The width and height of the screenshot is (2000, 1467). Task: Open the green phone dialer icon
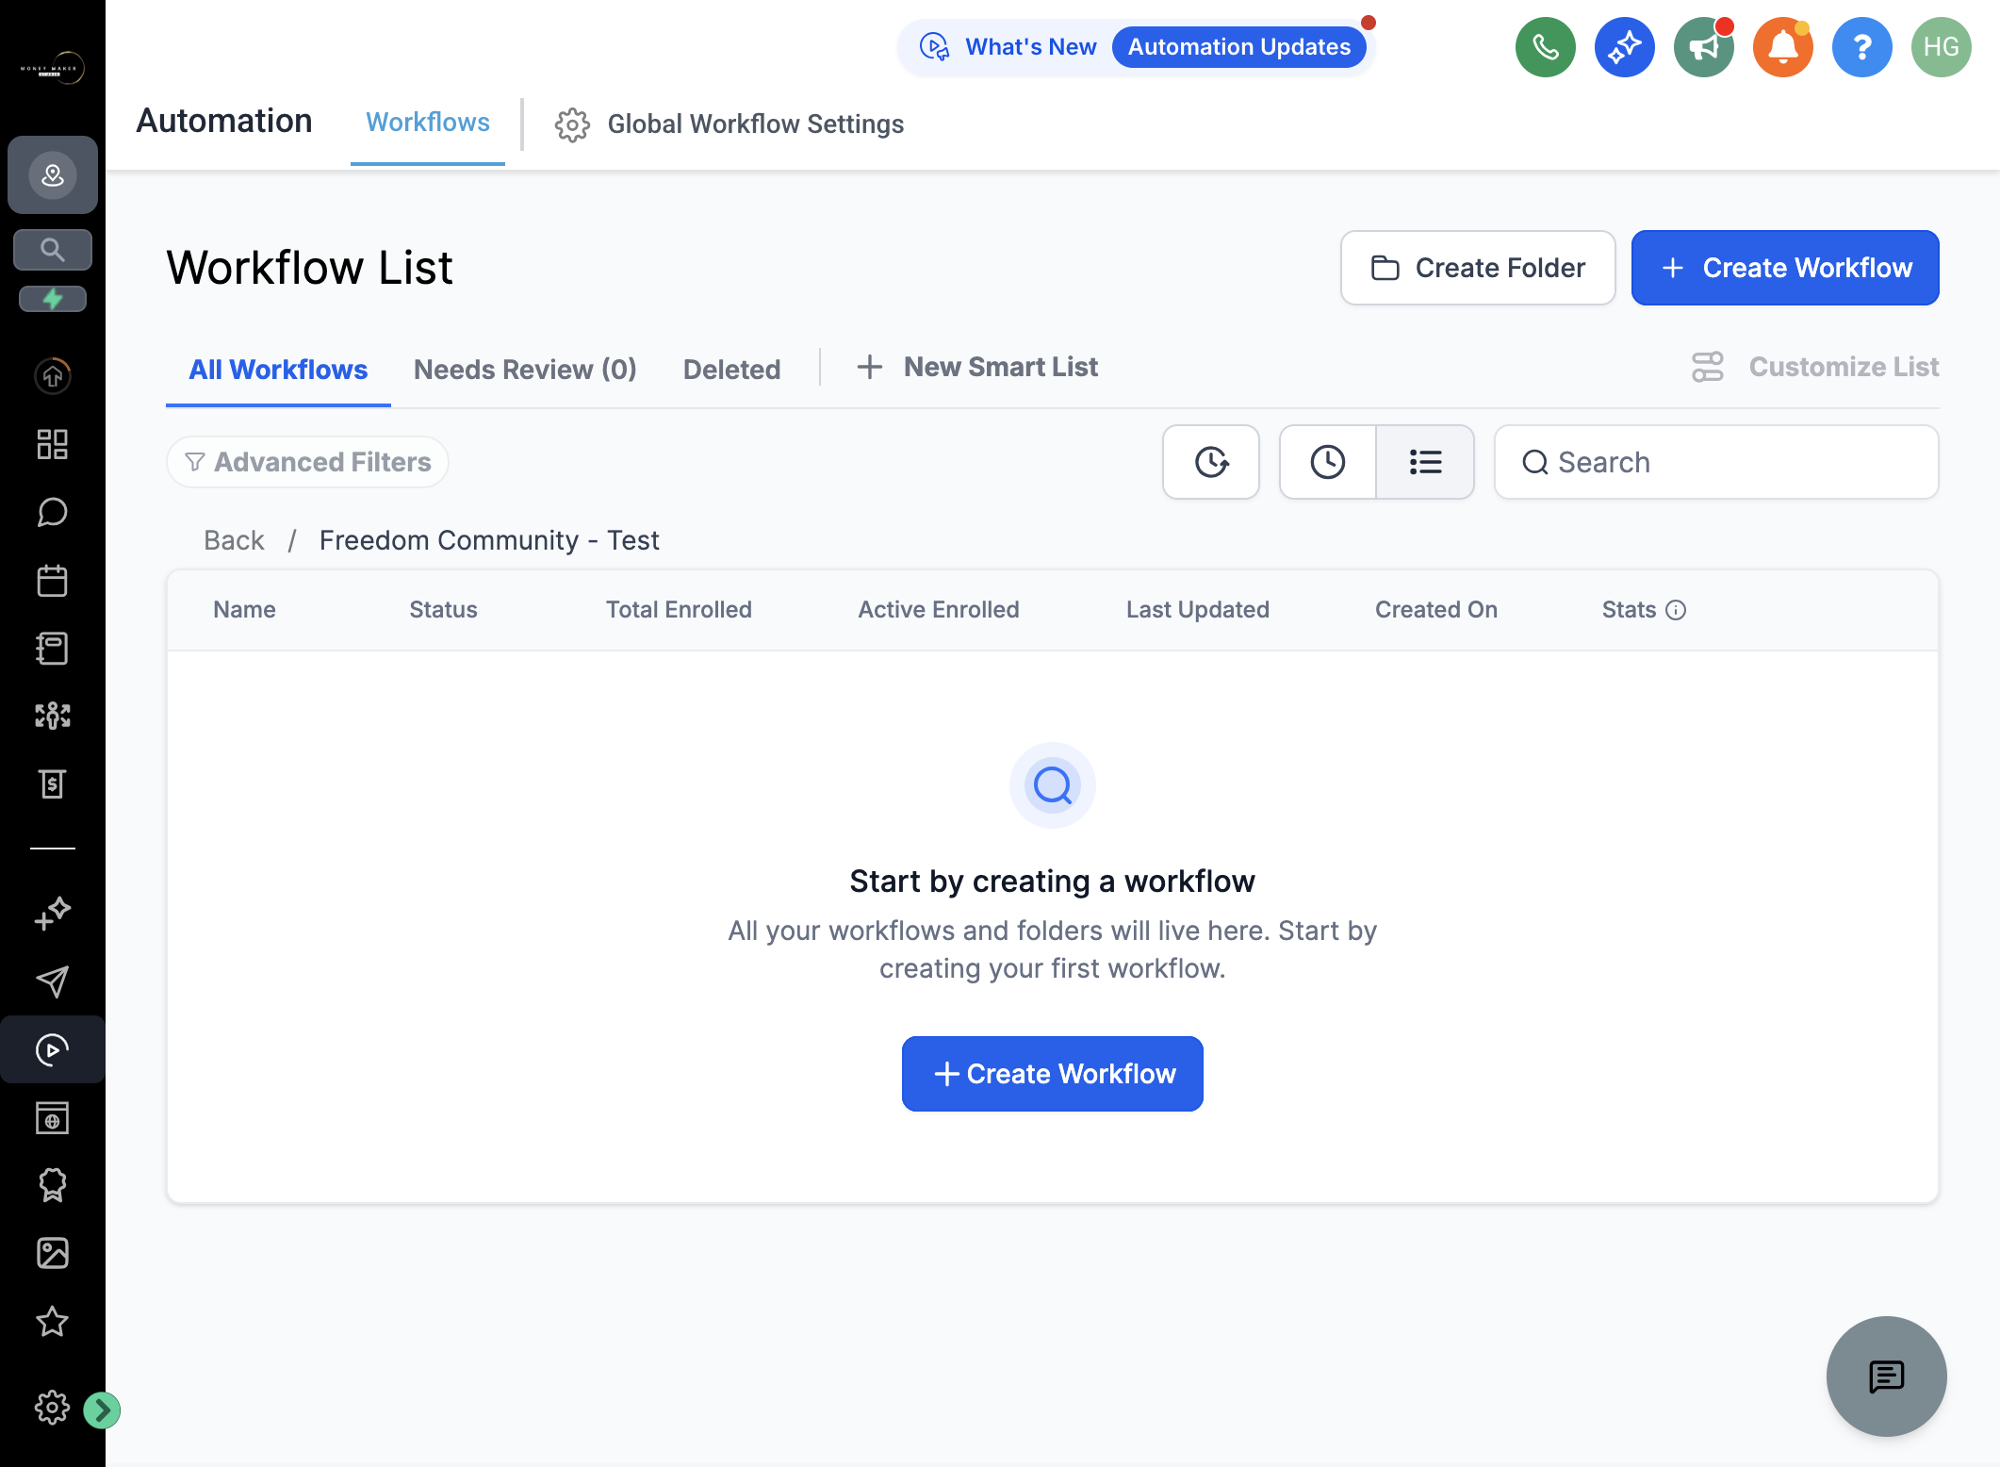pyautogui.click(x=1545, y=47)
